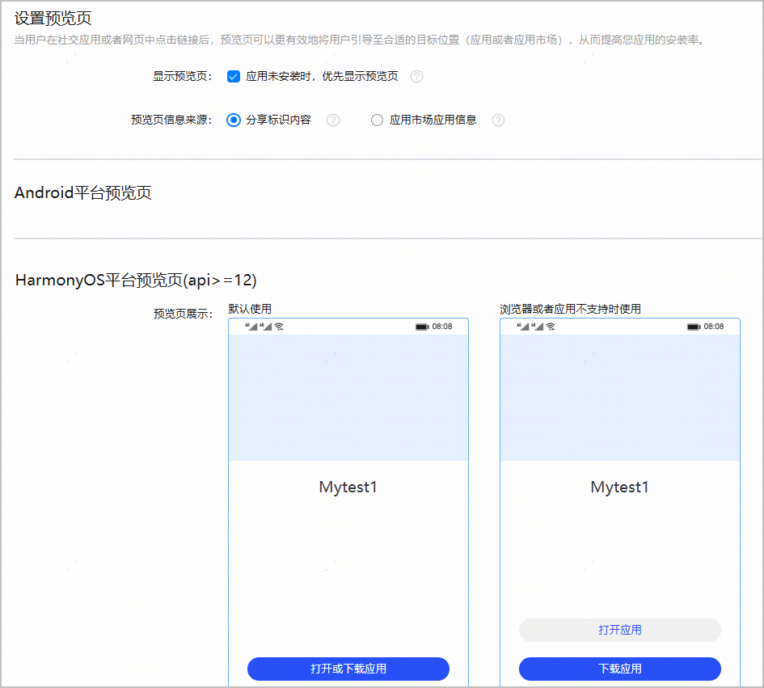Click battery icon in 浏览器或者应用不支持时使用 preview
Viewport: 764px width, 688px height.
(x=694, y=327)
